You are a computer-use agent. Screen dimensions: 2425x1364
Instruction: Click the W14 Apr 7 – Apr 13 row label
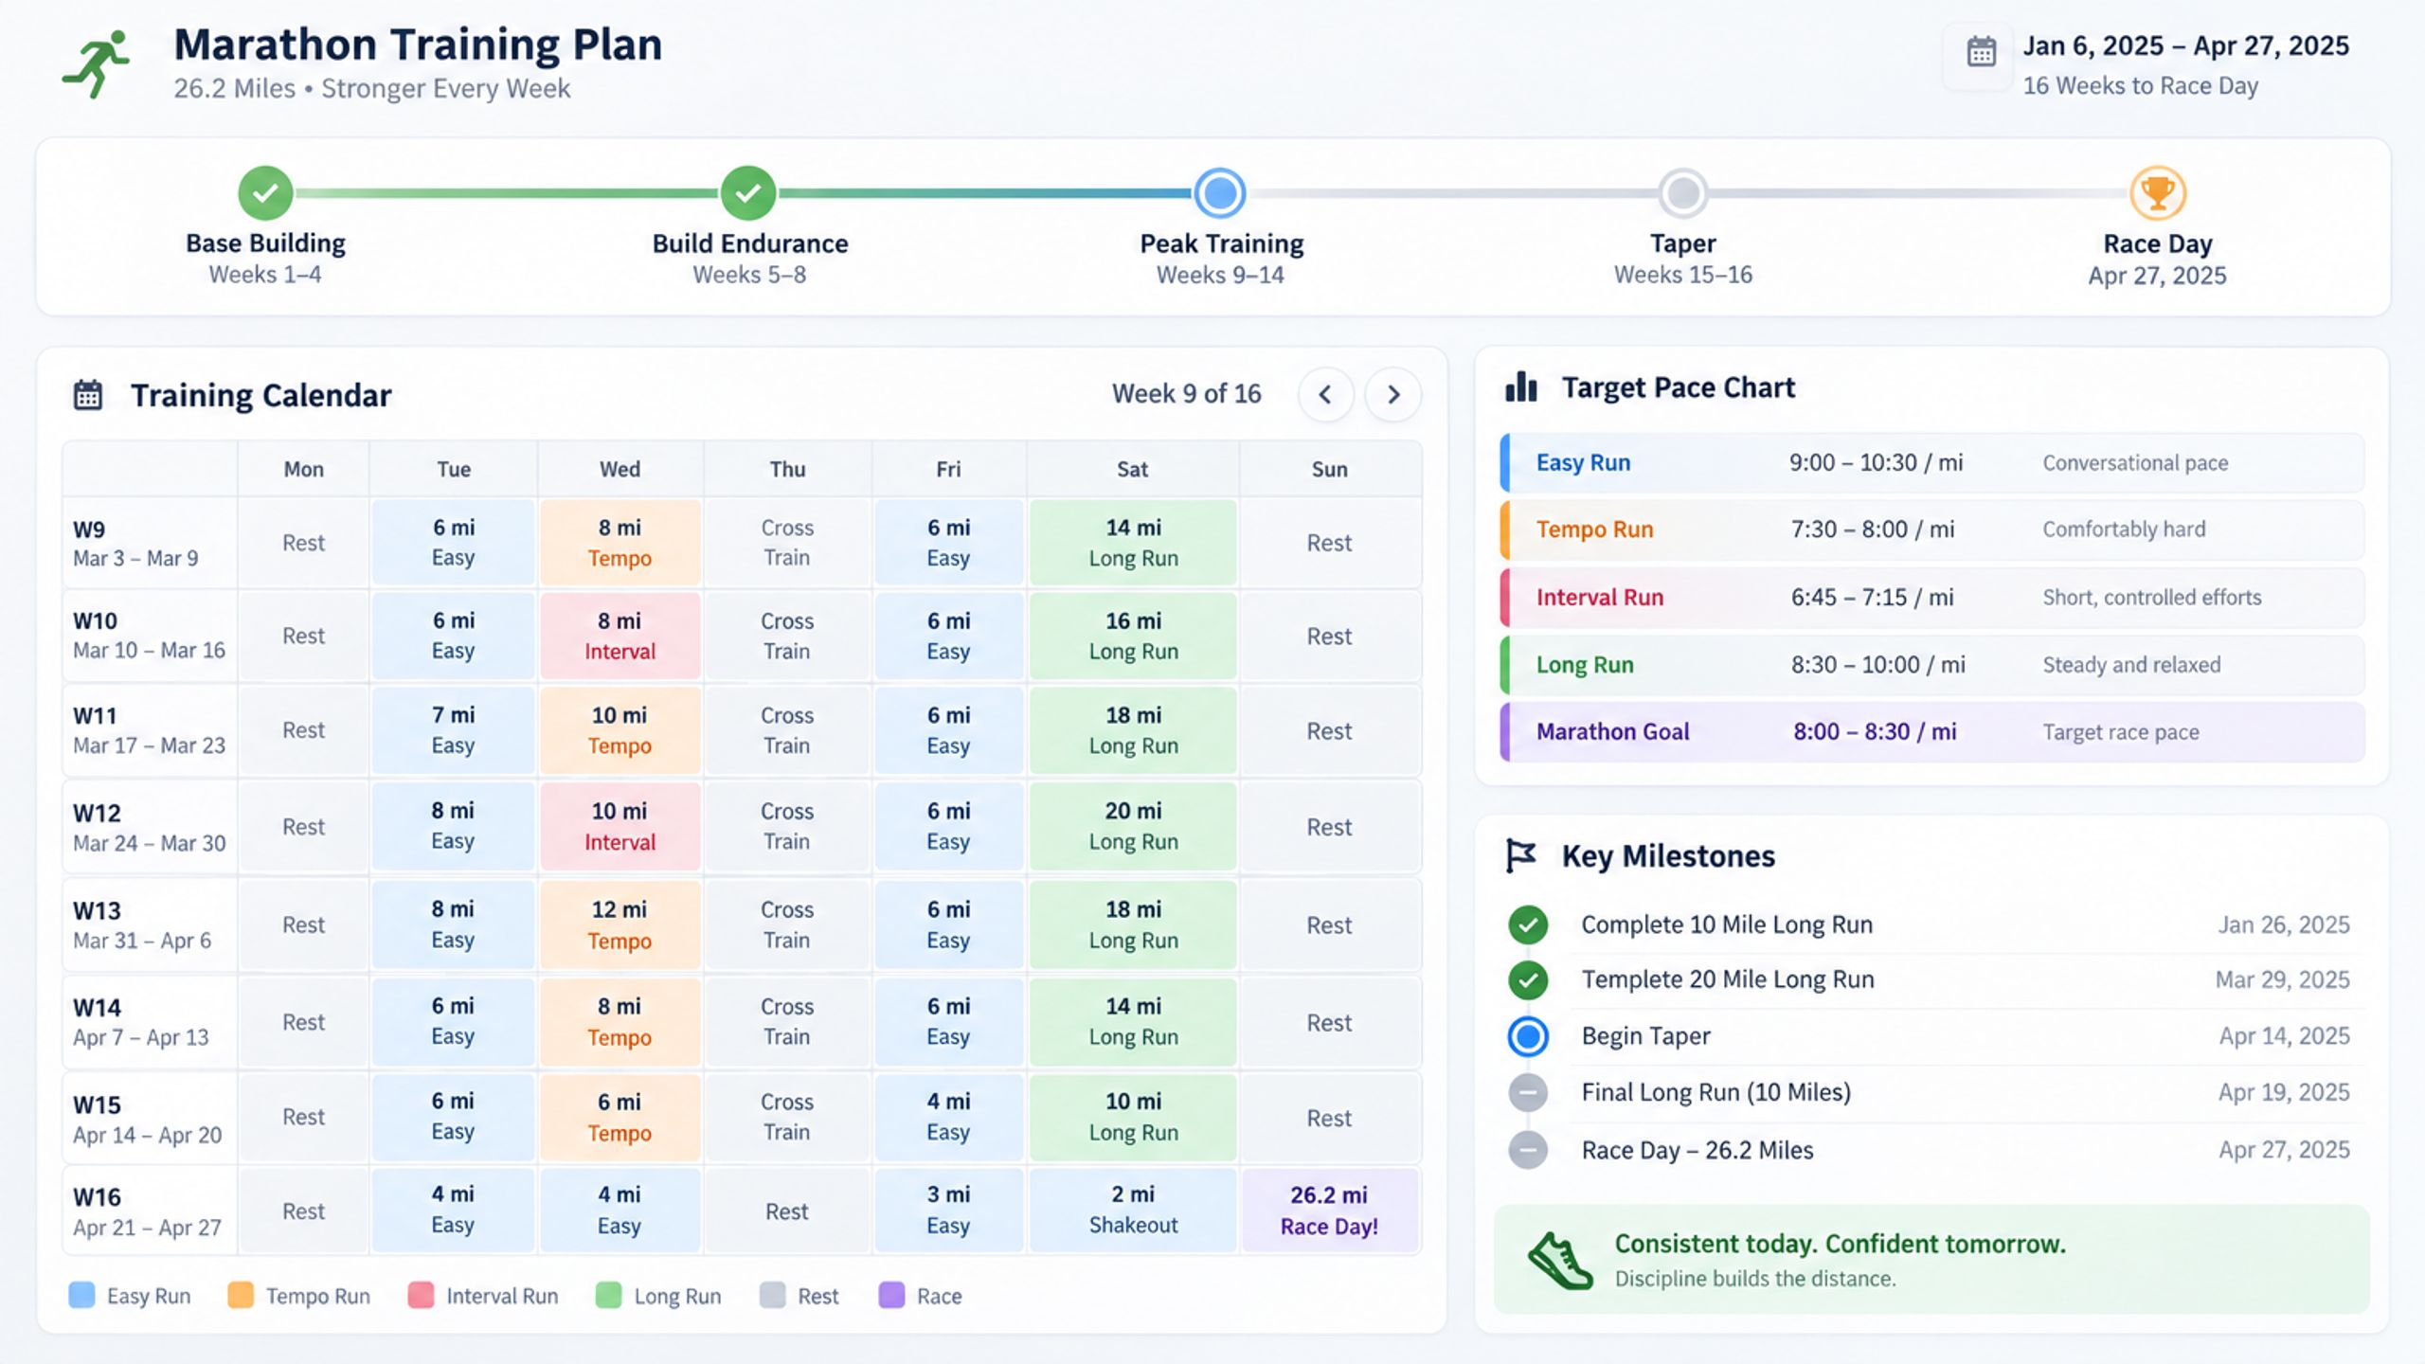click(x=150, y=1022)
